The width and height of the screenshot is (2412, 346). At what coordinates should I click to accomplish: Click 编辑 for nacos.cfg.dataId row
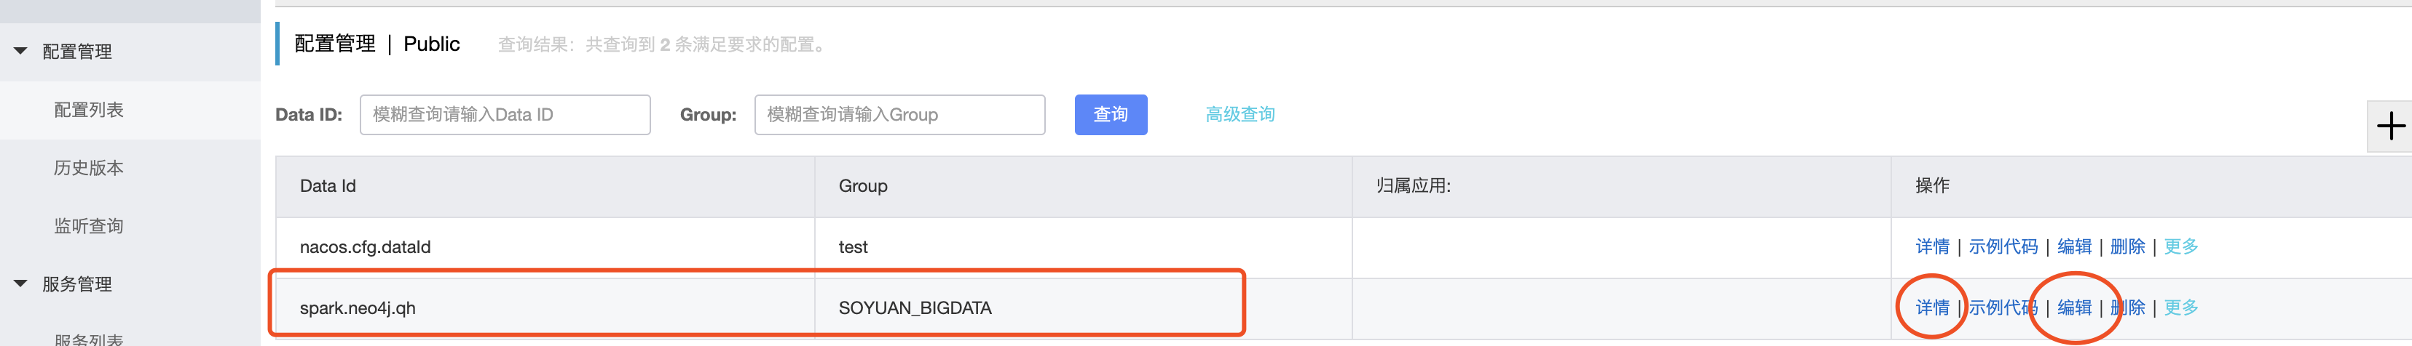point(2074,246)
